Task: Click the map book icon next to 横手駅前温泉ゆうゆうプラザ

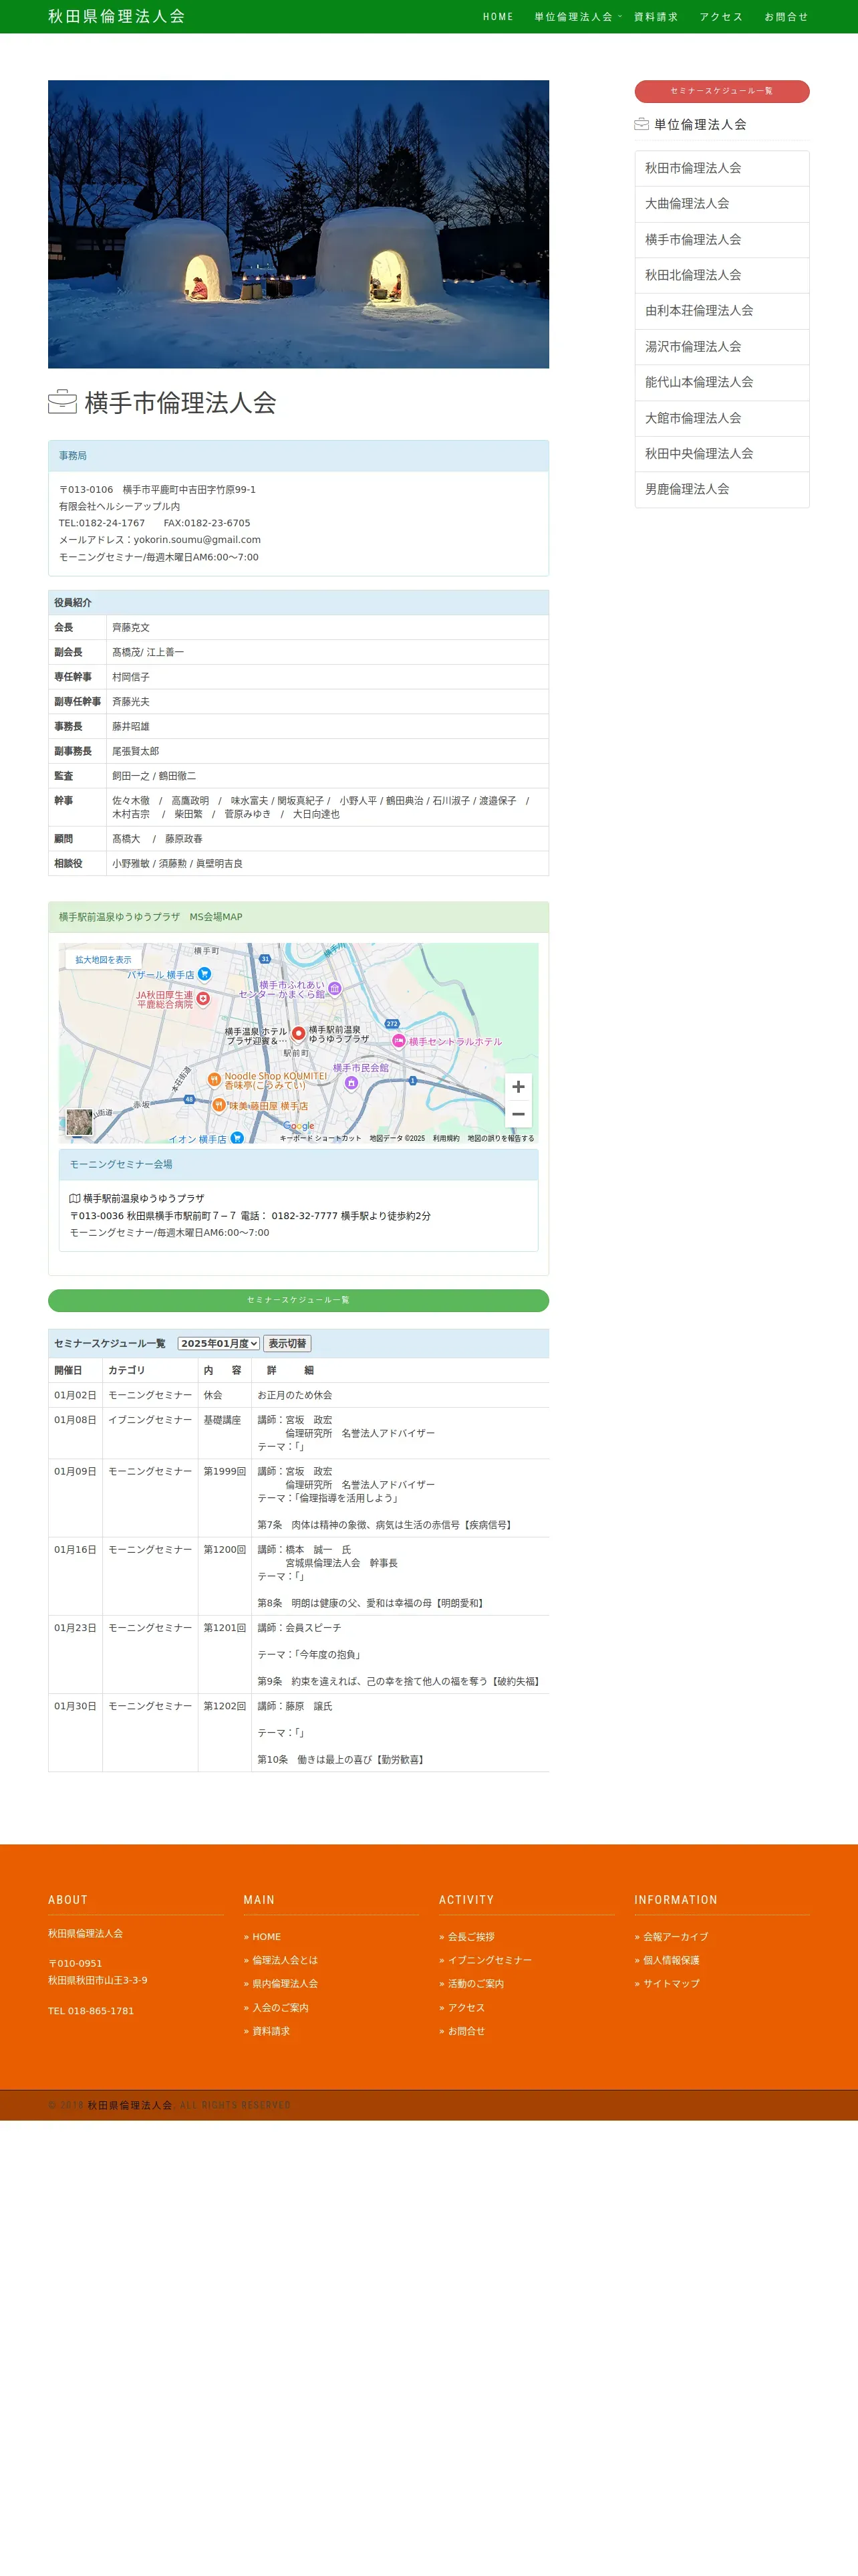Action: [75, 1198]
